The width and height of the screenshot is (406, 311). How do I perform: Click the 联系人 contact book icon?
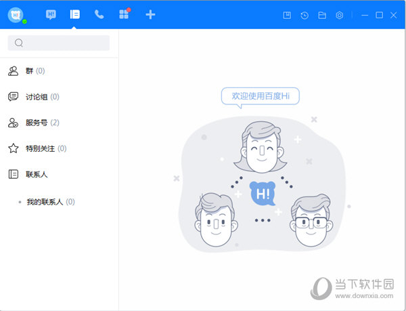point(14,174)
